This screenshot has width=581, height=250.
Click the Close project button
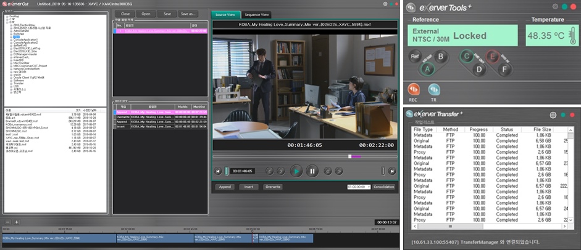point(125,14)
